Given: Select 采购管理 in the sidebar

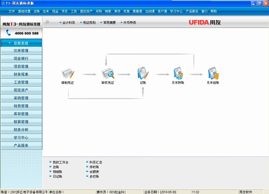Looking at the screenshot, I should click(21, 98).
